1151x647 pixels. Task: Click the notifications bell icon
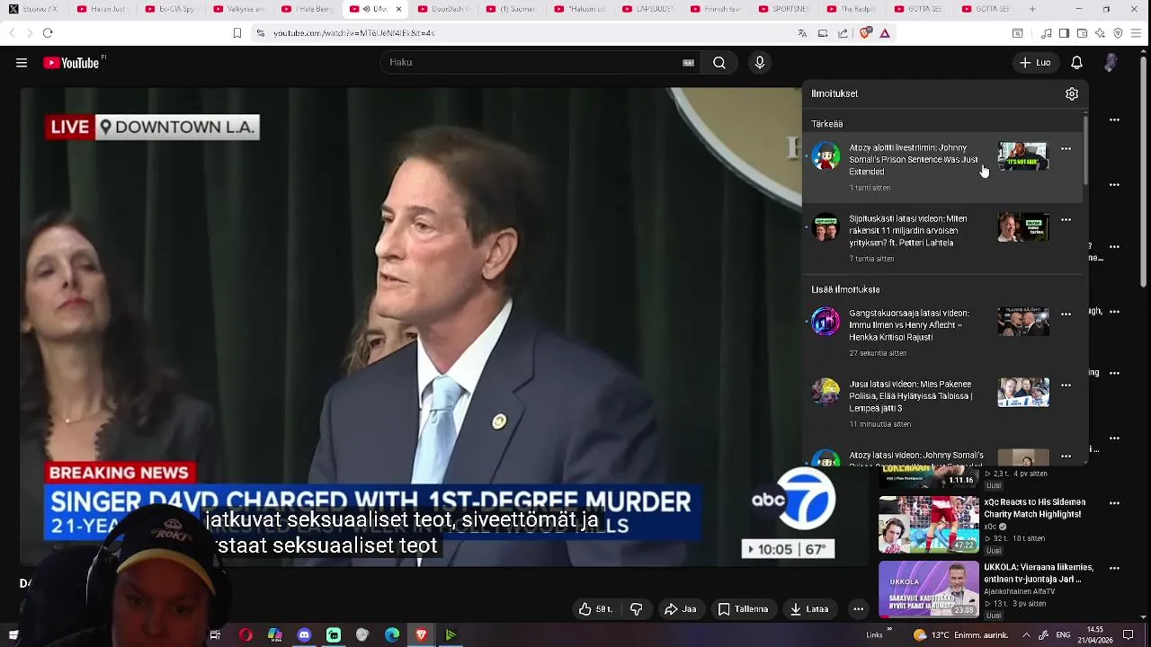(1076, 63)
